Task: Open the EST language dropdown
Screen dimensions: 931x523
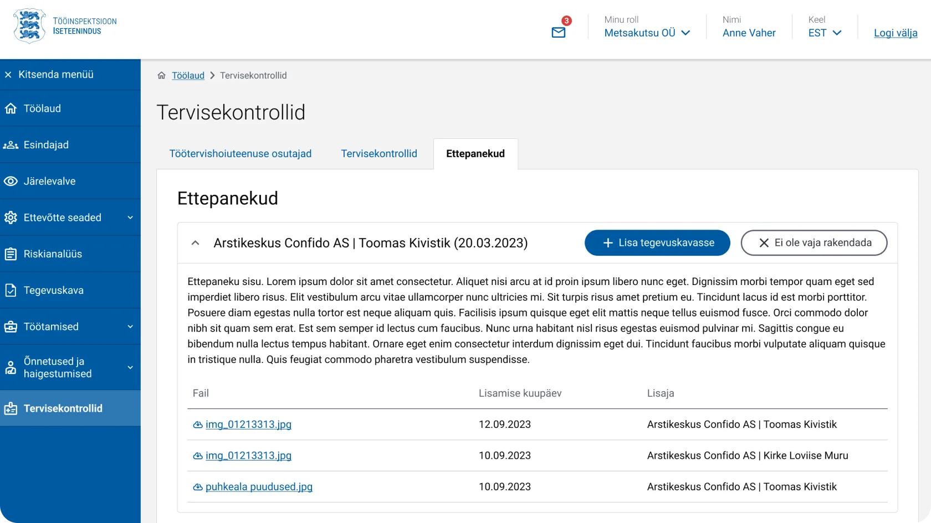Action: click(x=825, y=33)
